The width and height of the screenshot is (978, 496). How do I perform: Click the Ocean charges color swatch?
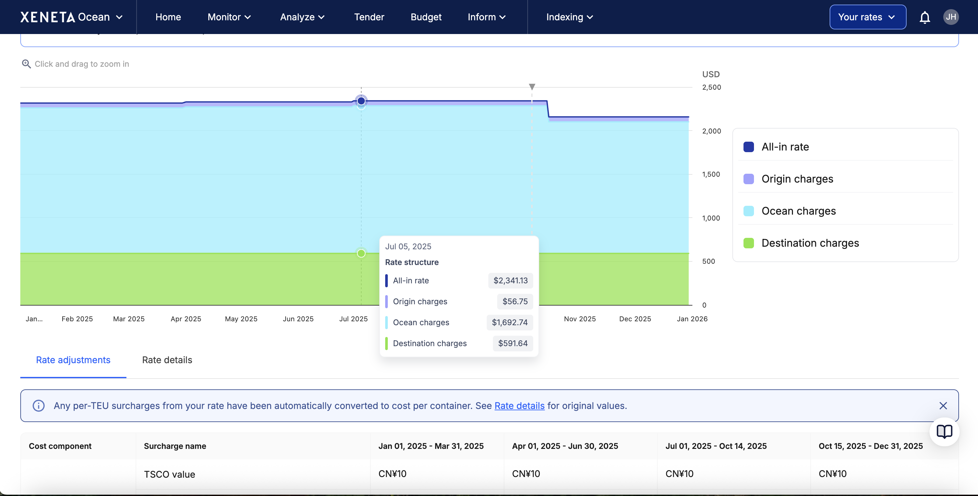748,211
